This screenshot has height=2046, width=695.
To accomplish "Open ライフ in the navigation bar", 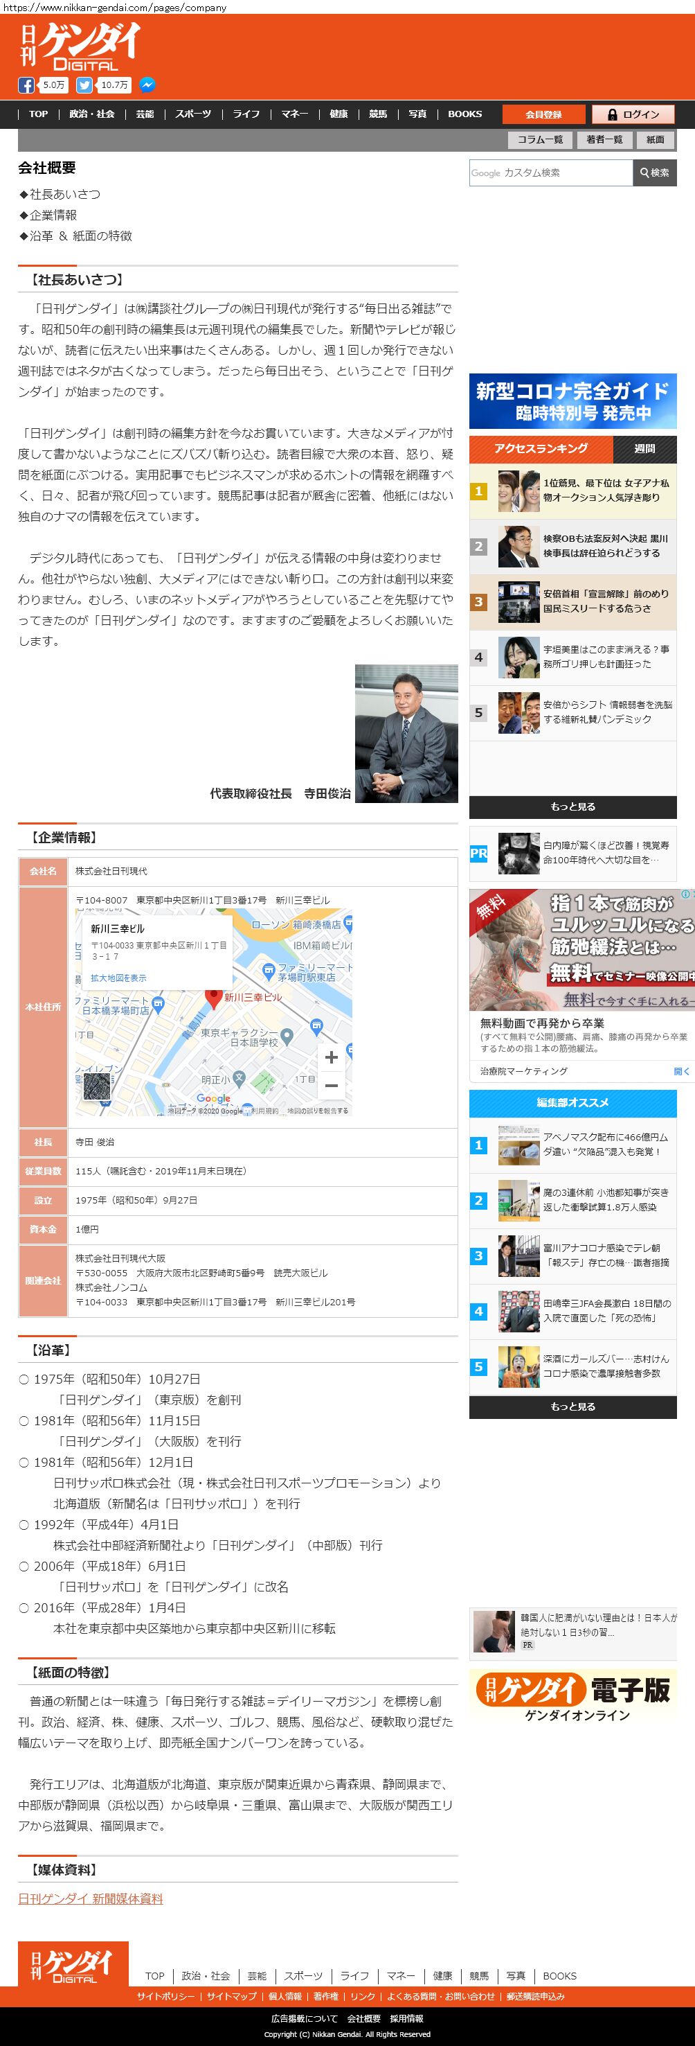I will point(246,114).
